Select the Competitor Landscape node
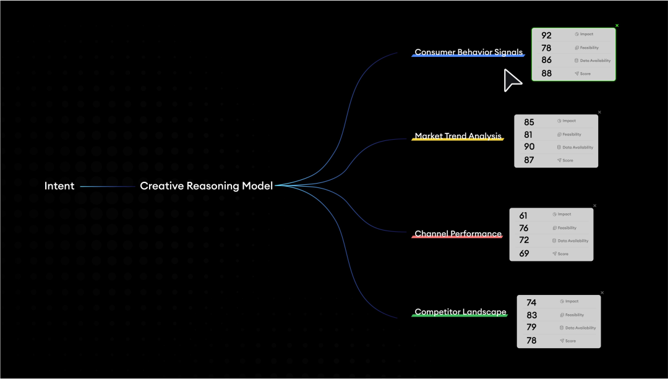The width and height of the screenshot is (668, 379). click(x=460, y=312)
